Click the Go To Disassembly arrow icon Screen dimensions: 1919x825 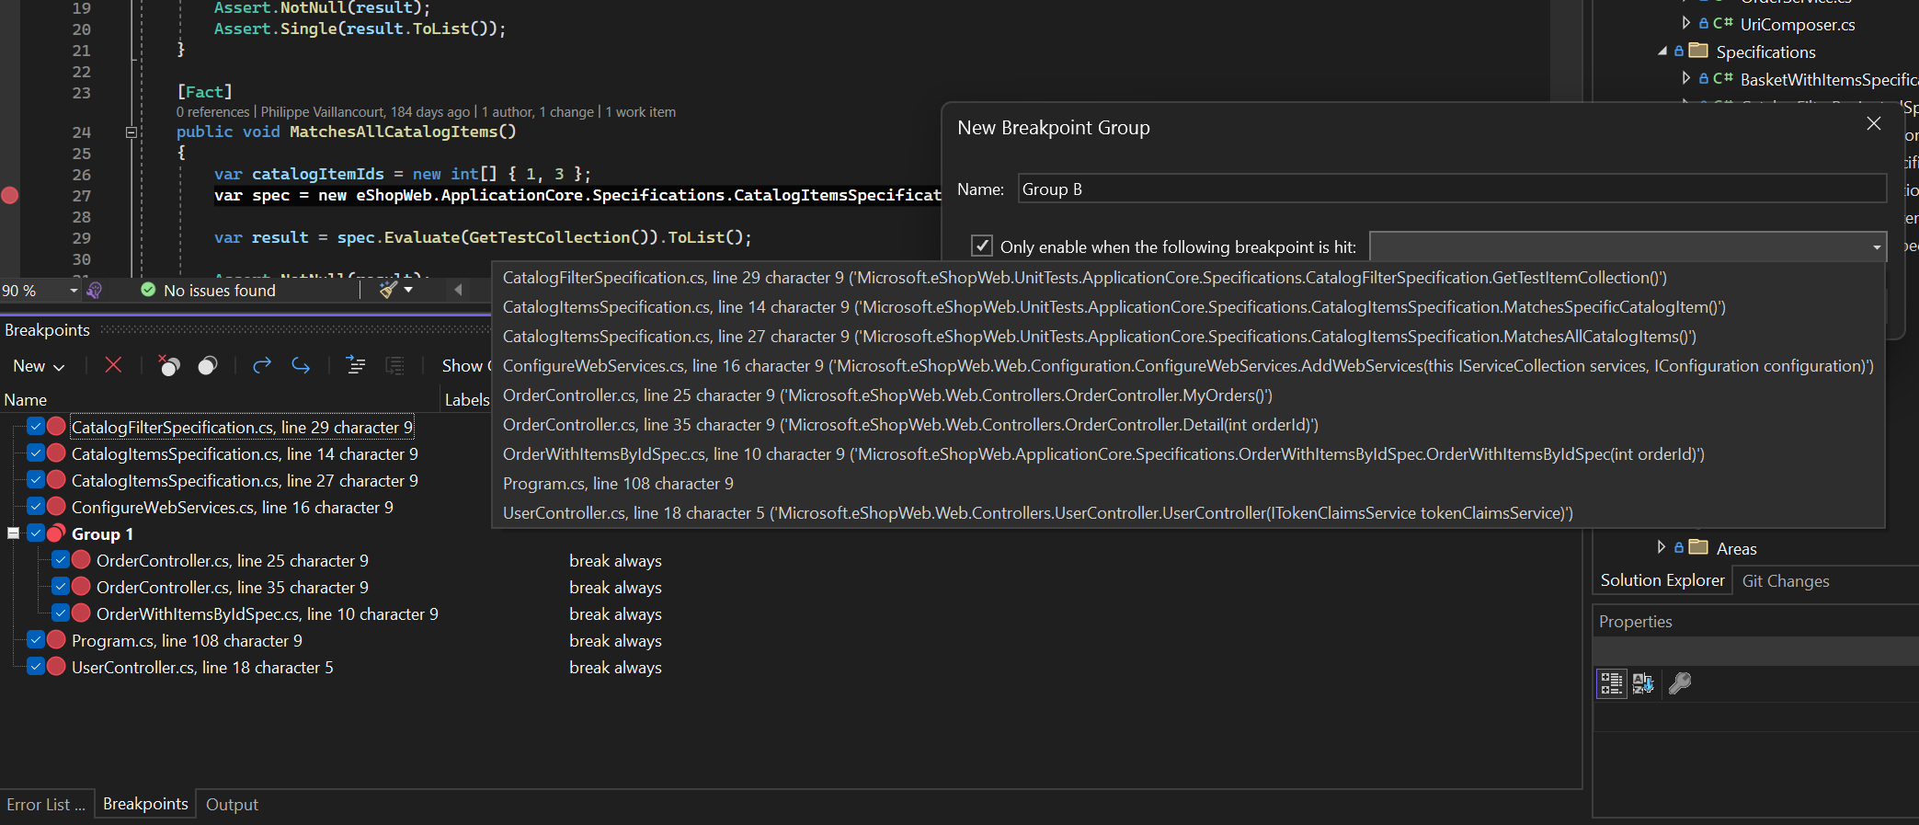301,365
